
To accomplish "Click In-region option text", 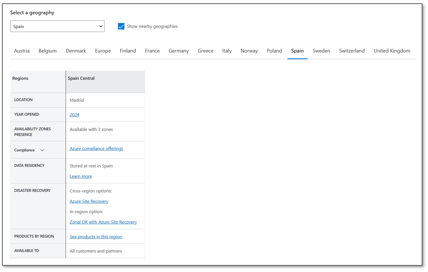I will point(86,212).
